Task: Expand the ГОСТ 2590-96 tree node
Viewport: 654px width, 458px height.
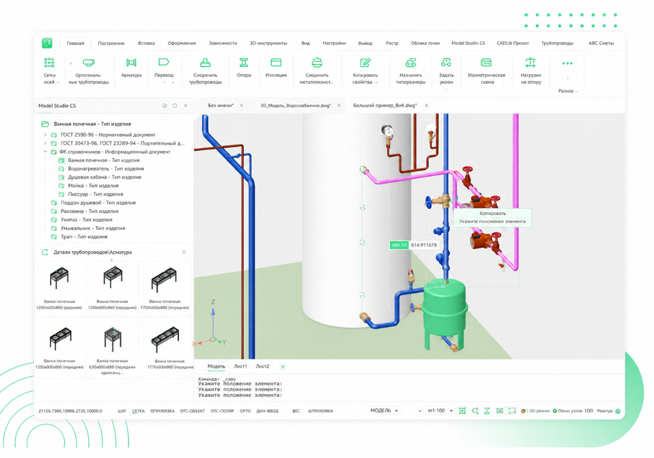Action: tap(45, 135)
